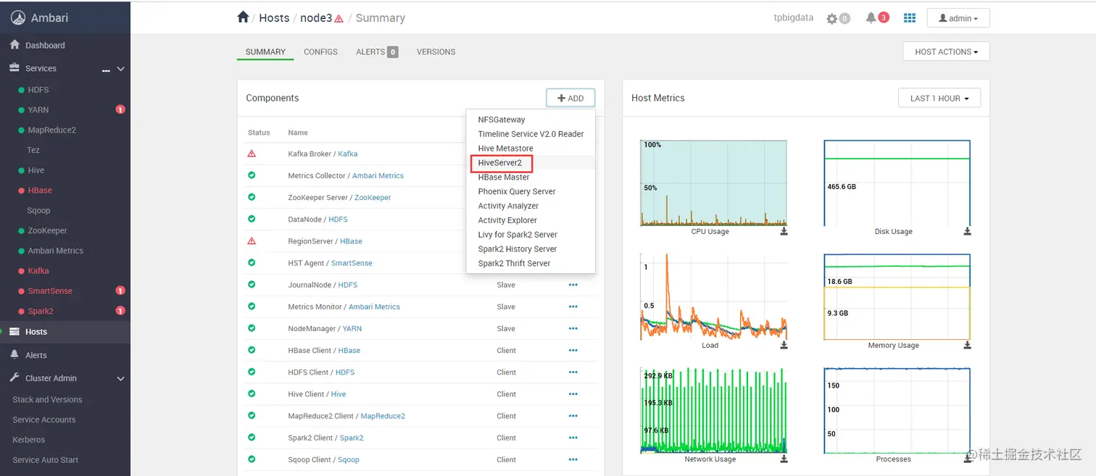Download CPU Usage chart data
Screen dimensions: 1096x476
click(784, 232)
